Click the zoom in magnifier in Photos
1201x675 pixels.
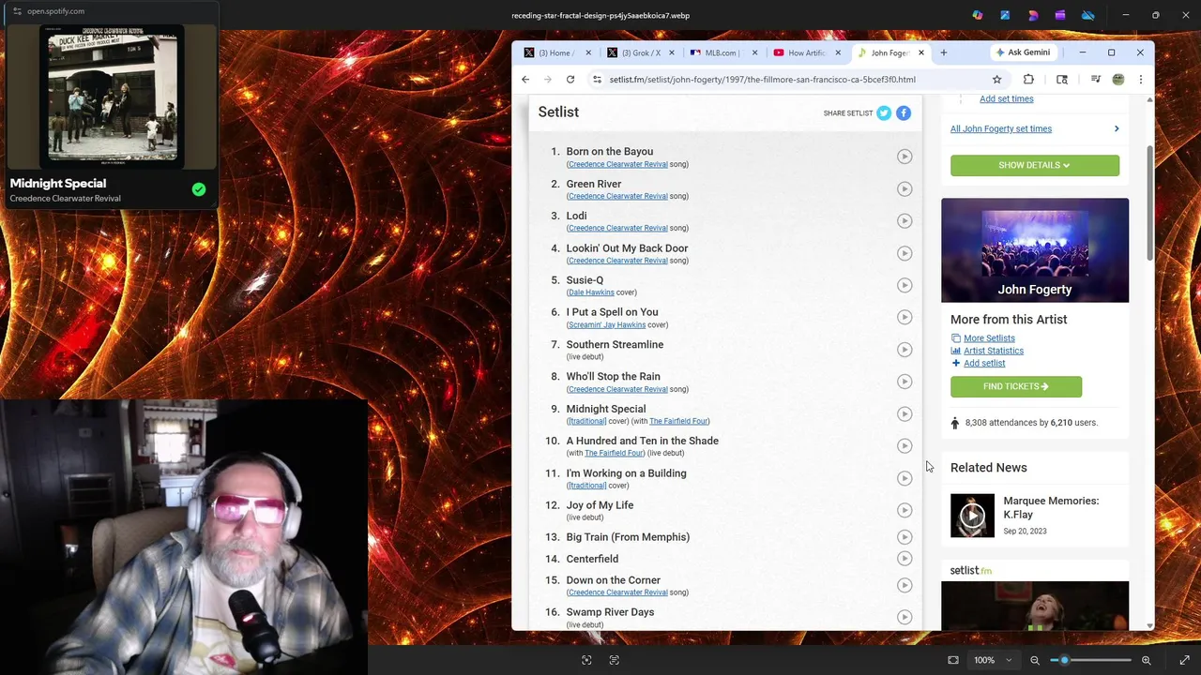pos(1146,660)
